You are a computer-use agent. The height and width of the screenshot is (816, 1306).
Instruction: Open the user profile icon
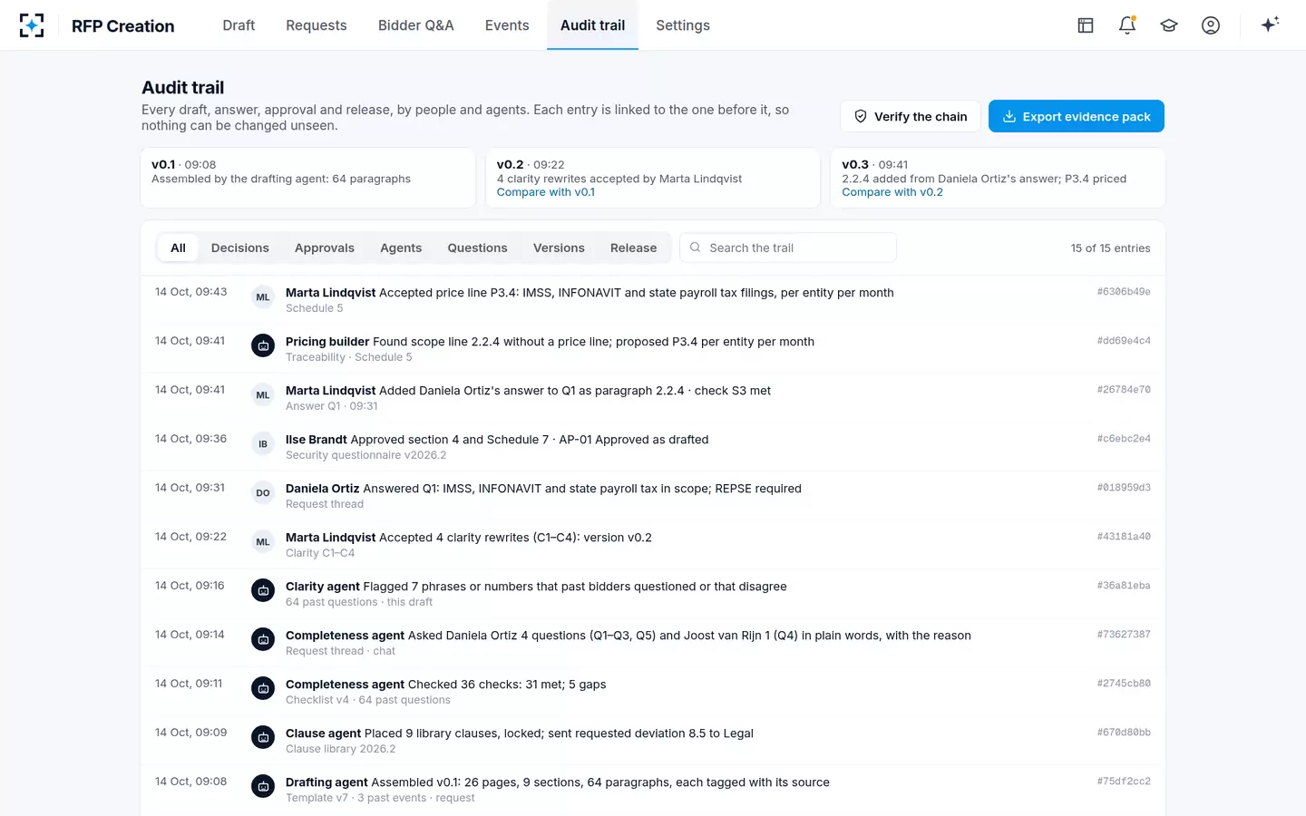point(1211,25)
